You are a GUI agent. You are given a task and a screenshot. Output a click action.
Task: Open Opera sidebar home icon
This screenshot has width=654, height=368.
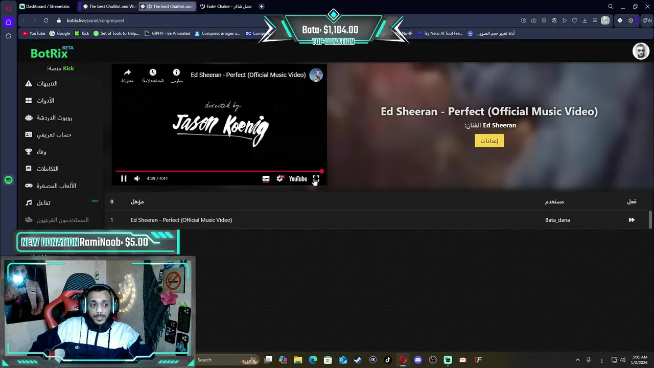pyautogui.click(x=8, y=22)
